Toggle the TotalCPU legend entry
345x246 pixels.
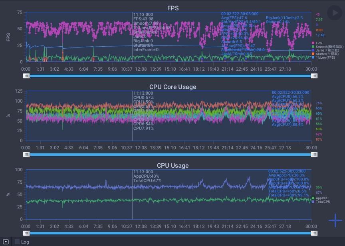point(321,202)
